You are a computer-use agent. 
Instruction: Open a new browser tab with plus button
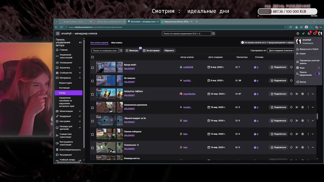pyautogui.click(x=197, y=21)
